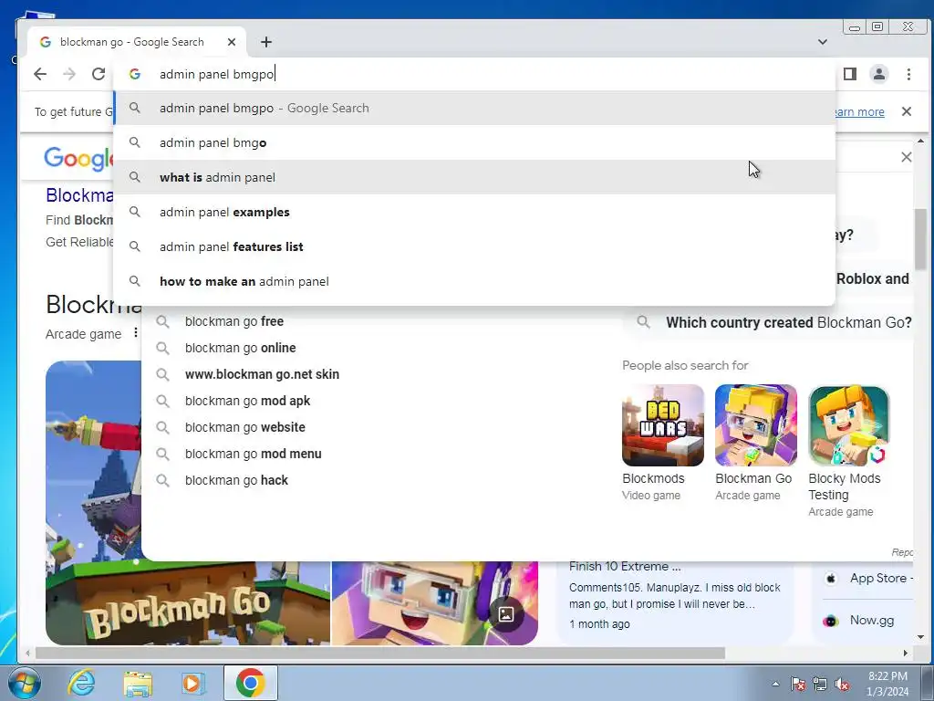
Task: Open the tab search chevron
Action: (x=823, y=42)
